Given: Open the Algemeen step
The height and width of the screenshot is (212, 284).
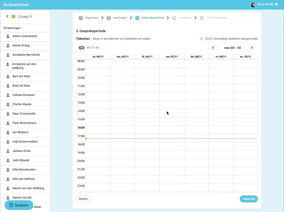Looking at the screenshot, I should pos(92,18).
